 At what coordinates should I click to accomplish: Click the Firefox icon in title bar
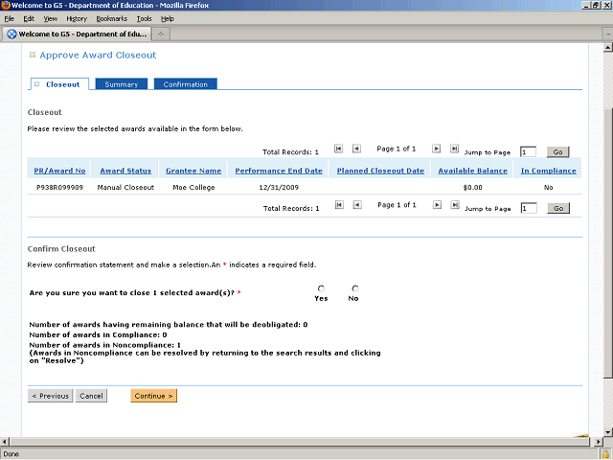(6, 5)
